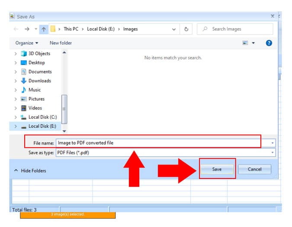The height and width of the screenshot is (227, 292).
Task: Select the Music folder icon
Action: click(x=24, y=90)
